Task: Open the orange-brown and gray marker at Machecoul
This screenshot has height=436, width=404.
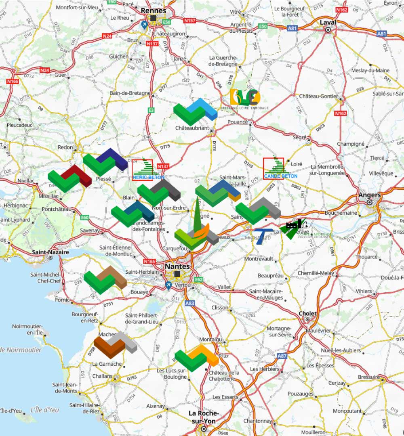Action: (x=116, y=344)
